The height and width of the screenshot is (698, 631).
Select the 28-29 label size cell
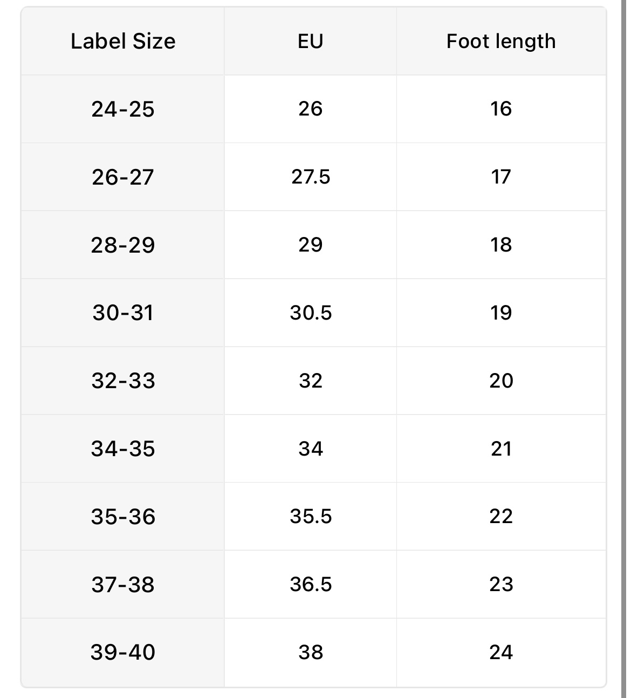coord(123,245)
